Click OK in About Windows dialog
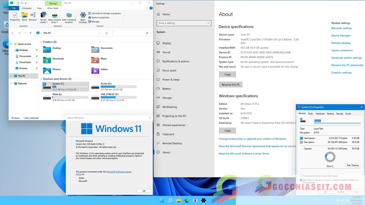The height and width of the screenshot is (205, 365). (x=144, y=191)
